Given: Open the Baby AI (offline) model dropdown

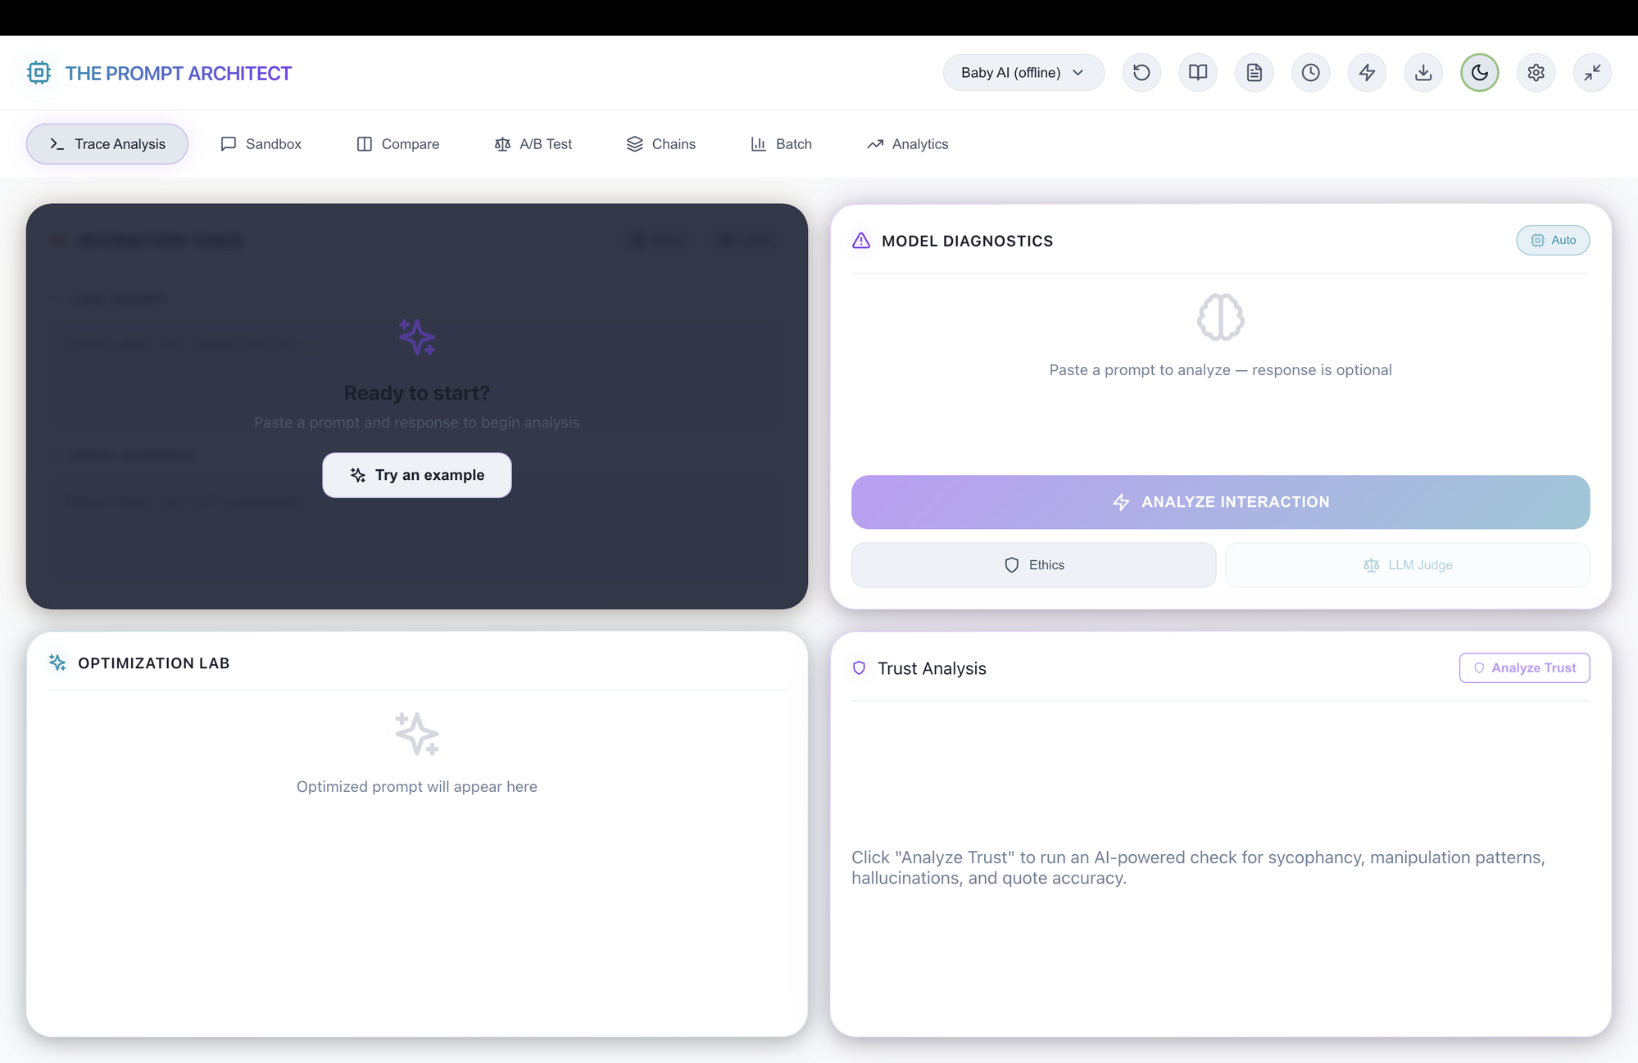Looking at the screenshot, I should (x=1023, y=73).
